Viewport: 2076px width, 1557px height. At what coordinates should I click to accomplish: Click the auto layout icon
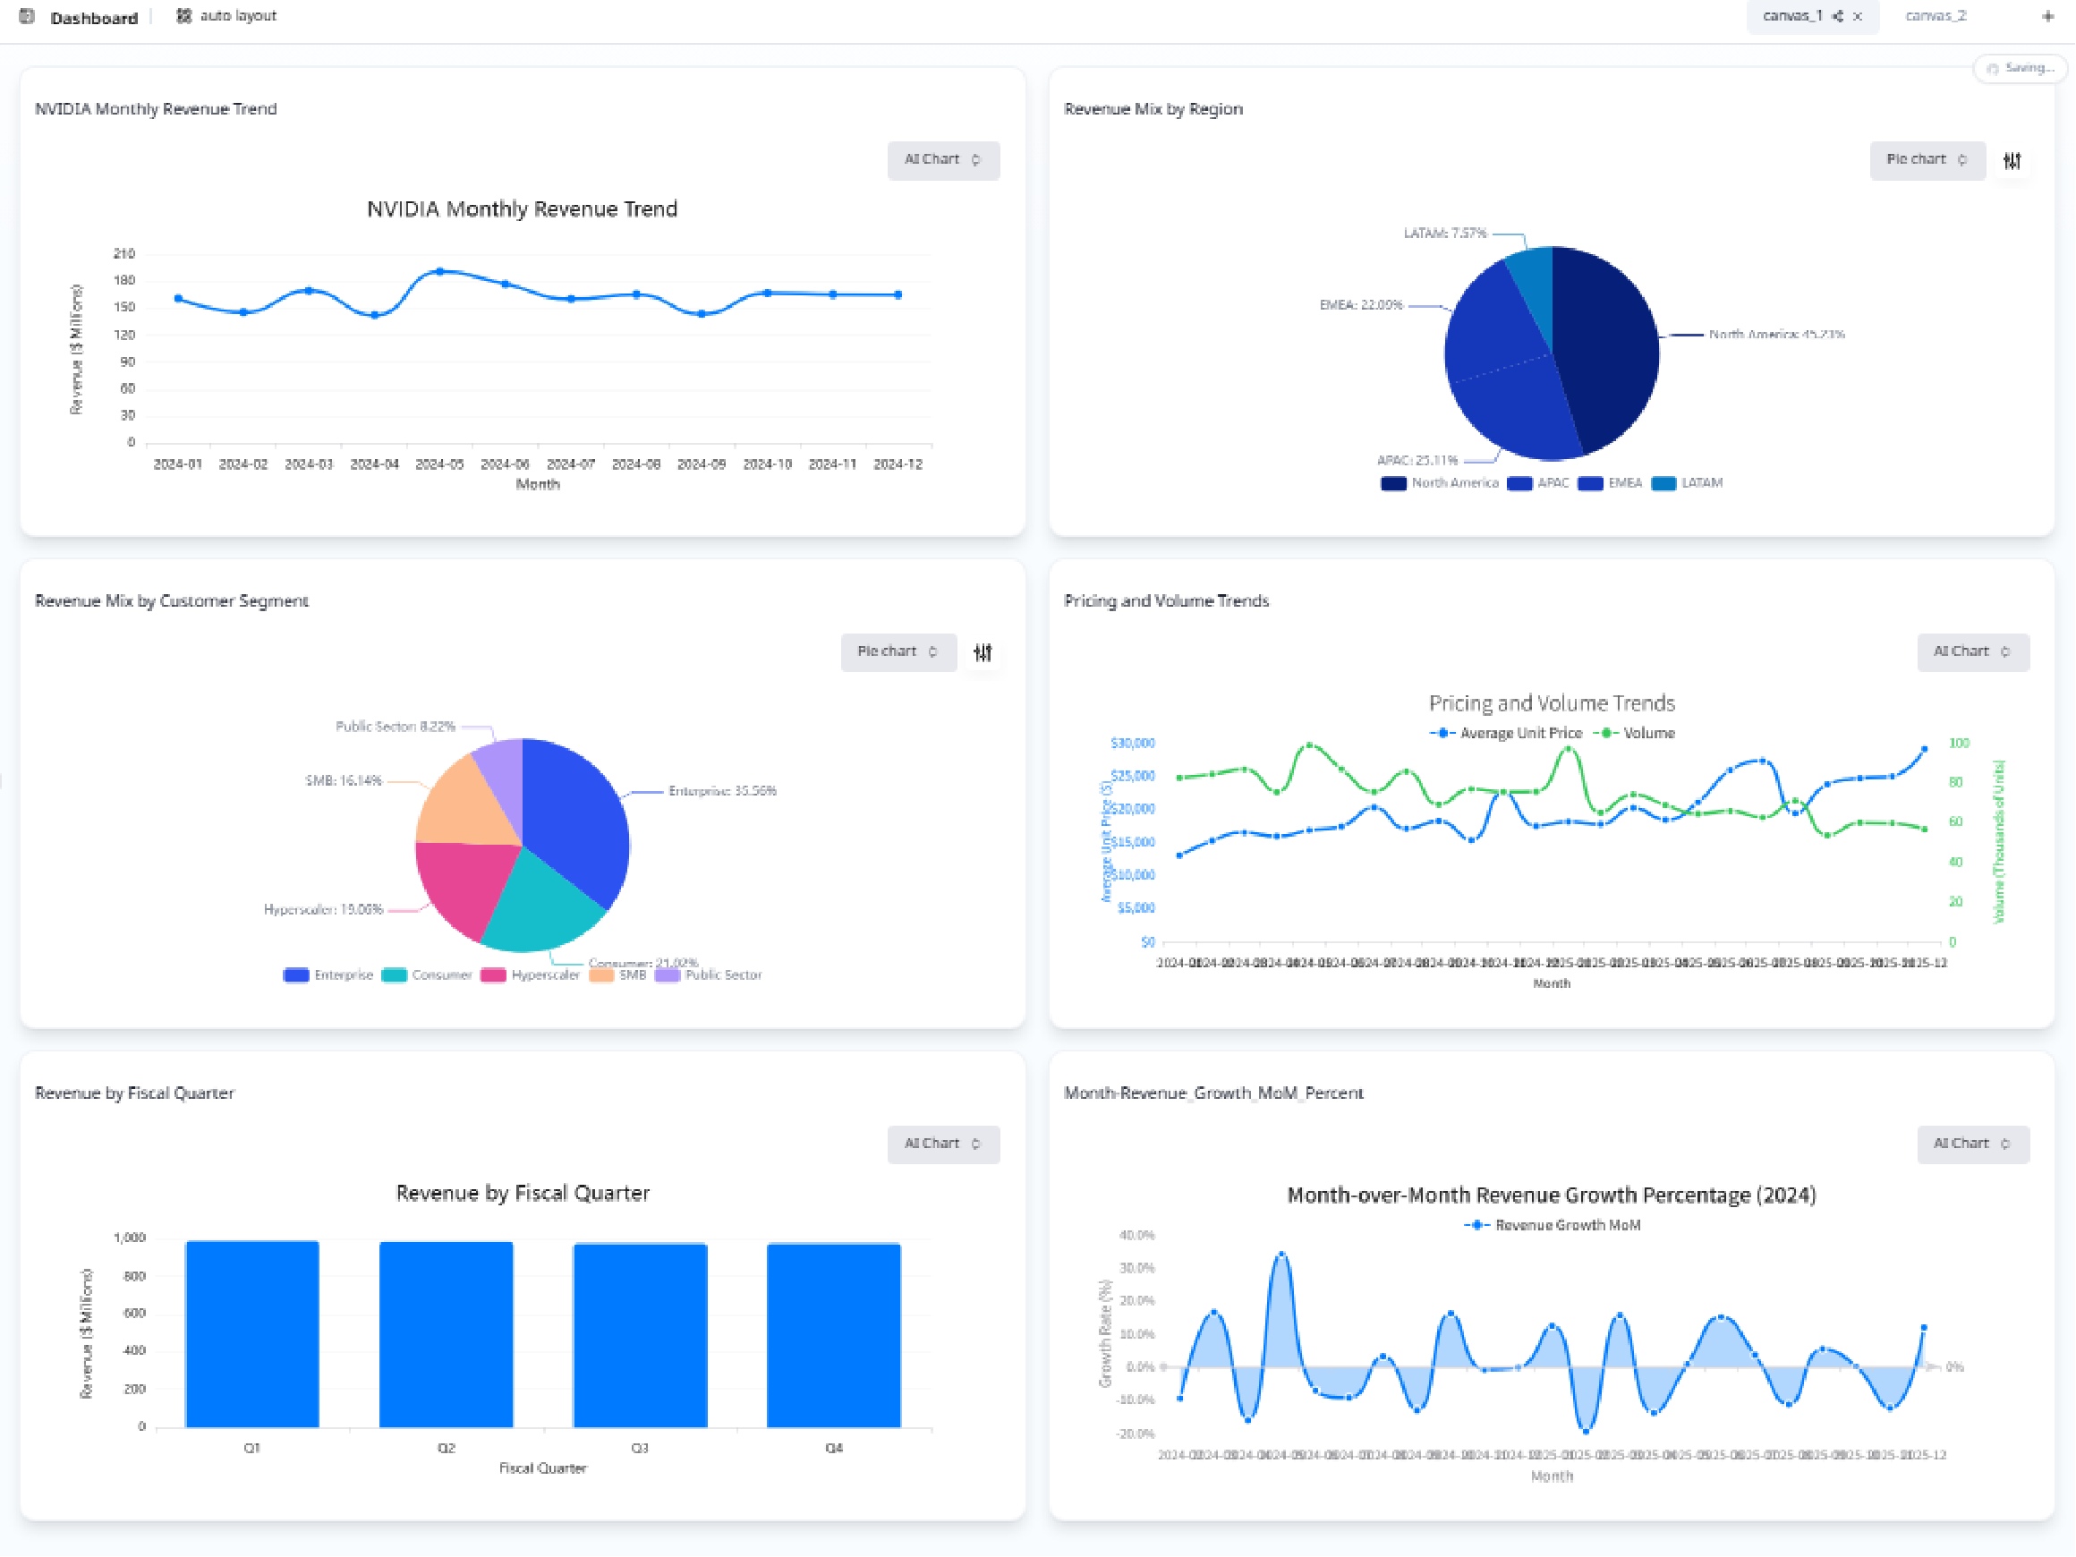click(184, 15)
